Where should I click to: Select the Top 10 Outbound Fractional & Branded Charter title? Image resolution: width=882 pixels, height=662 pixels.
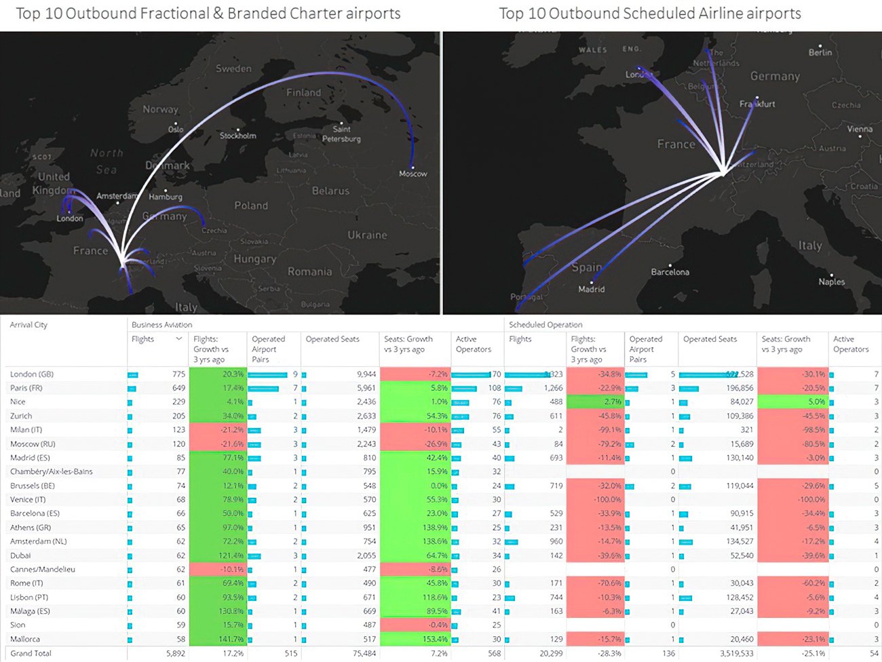(208, 14)
